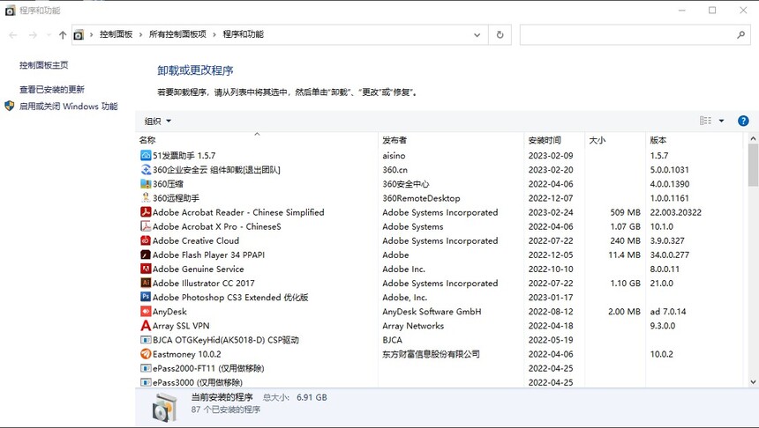Click the Eastmoney program icon

(x=146, y=354)
